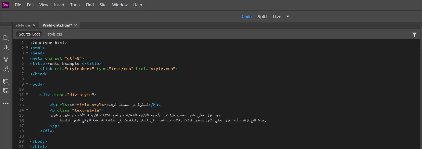Switch to the style.css document tab
The image size is (422, 149).
tap(23, 25)
